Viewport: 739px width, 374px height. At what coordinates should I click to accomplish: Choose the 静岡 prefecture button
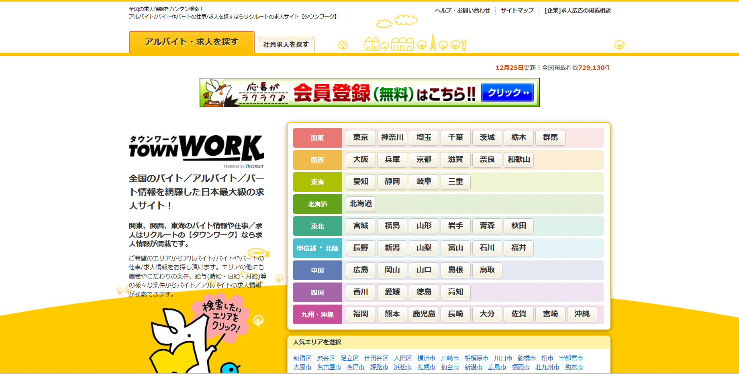point(392,182)
